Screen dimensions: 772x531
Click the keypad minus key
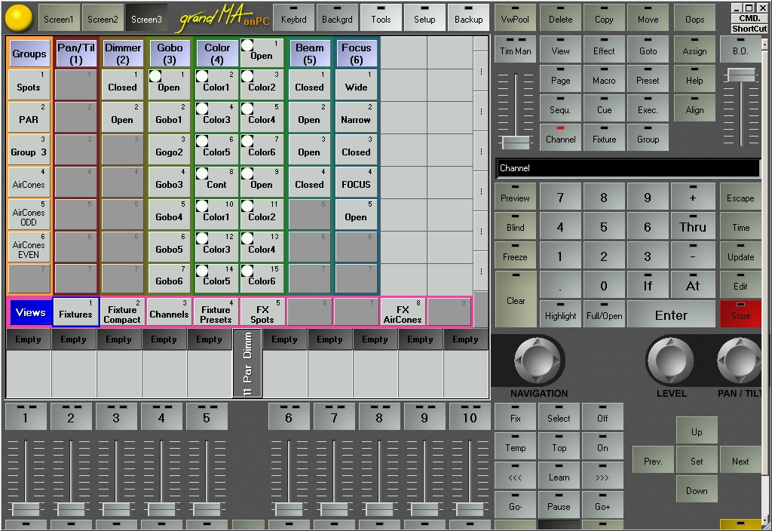point(693,256)
